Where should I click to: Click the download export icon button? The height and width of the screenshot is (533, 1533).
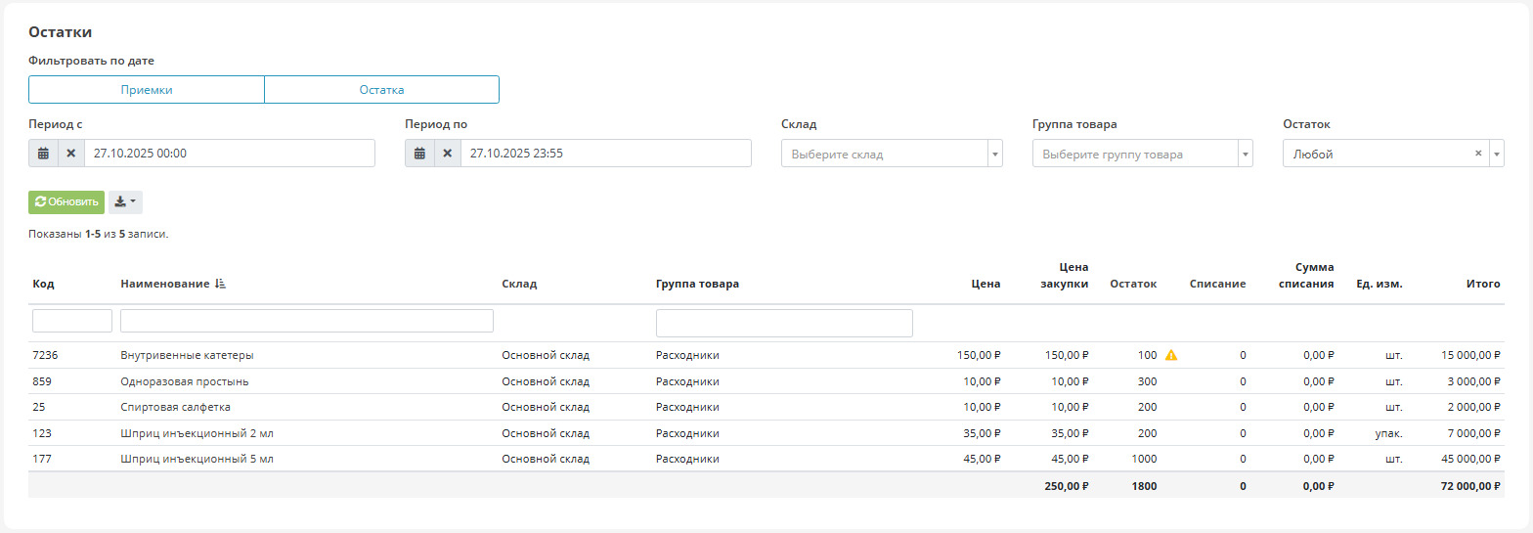125,201
